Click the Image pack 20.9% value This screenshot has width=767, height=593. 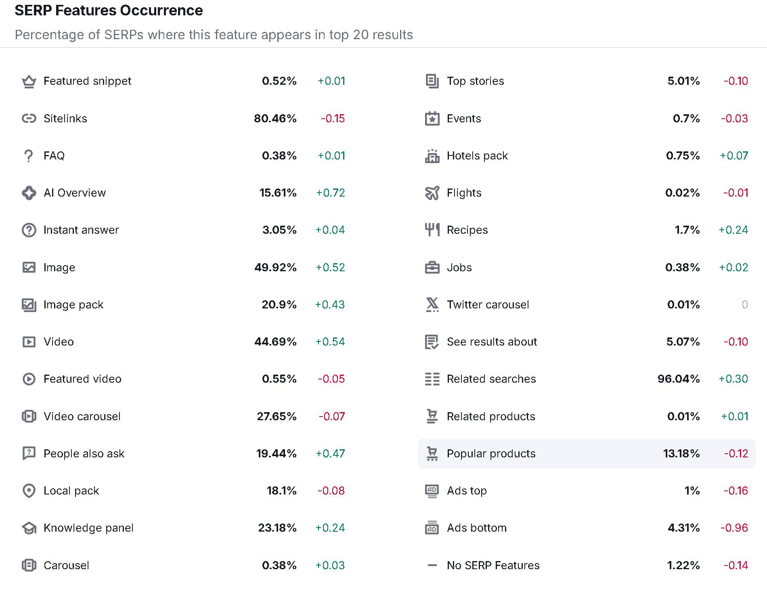coord(279,305)
